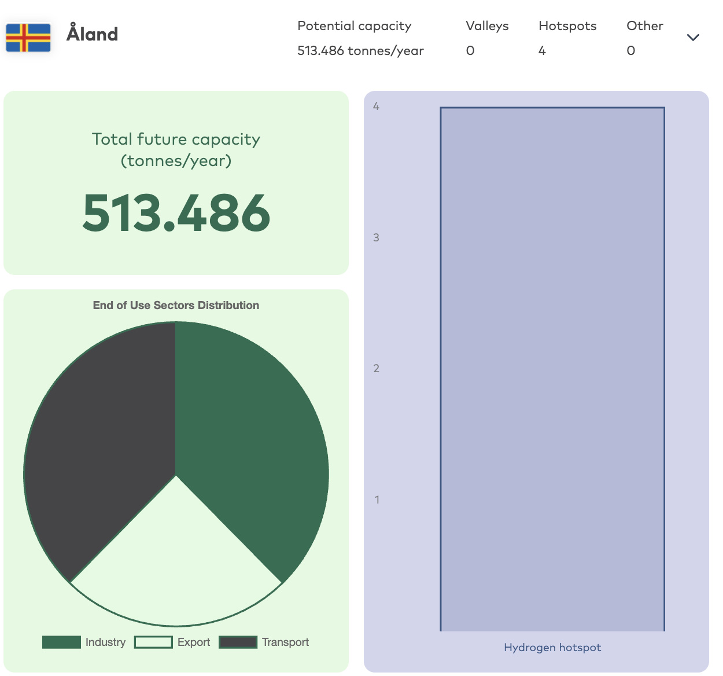Click the Hydrogen hotspot bar
The image size is (723, 676).
point(552,369)
